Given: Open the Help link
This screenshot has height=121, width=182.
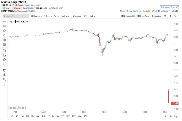Looking at the screenshot, I should click(x=174, y=11).
